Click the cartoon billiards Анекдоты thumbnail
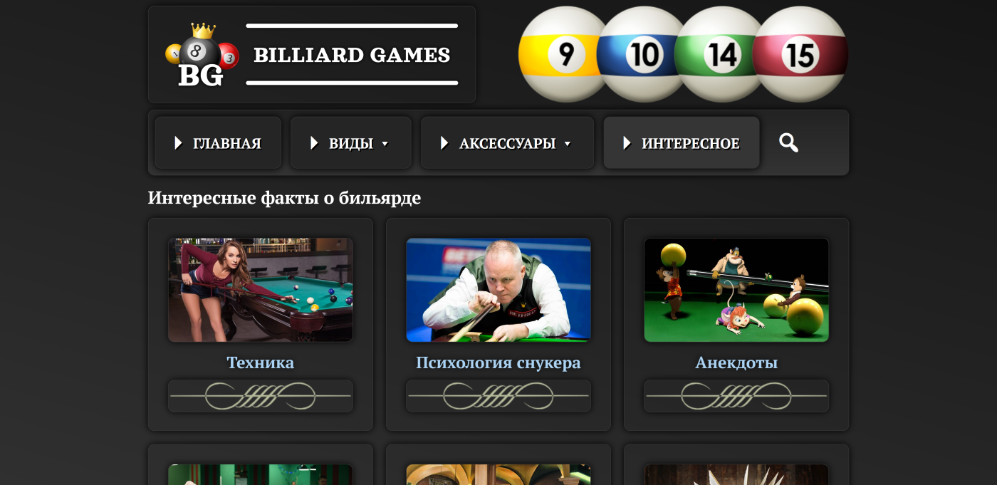 [x=736, y=290]
